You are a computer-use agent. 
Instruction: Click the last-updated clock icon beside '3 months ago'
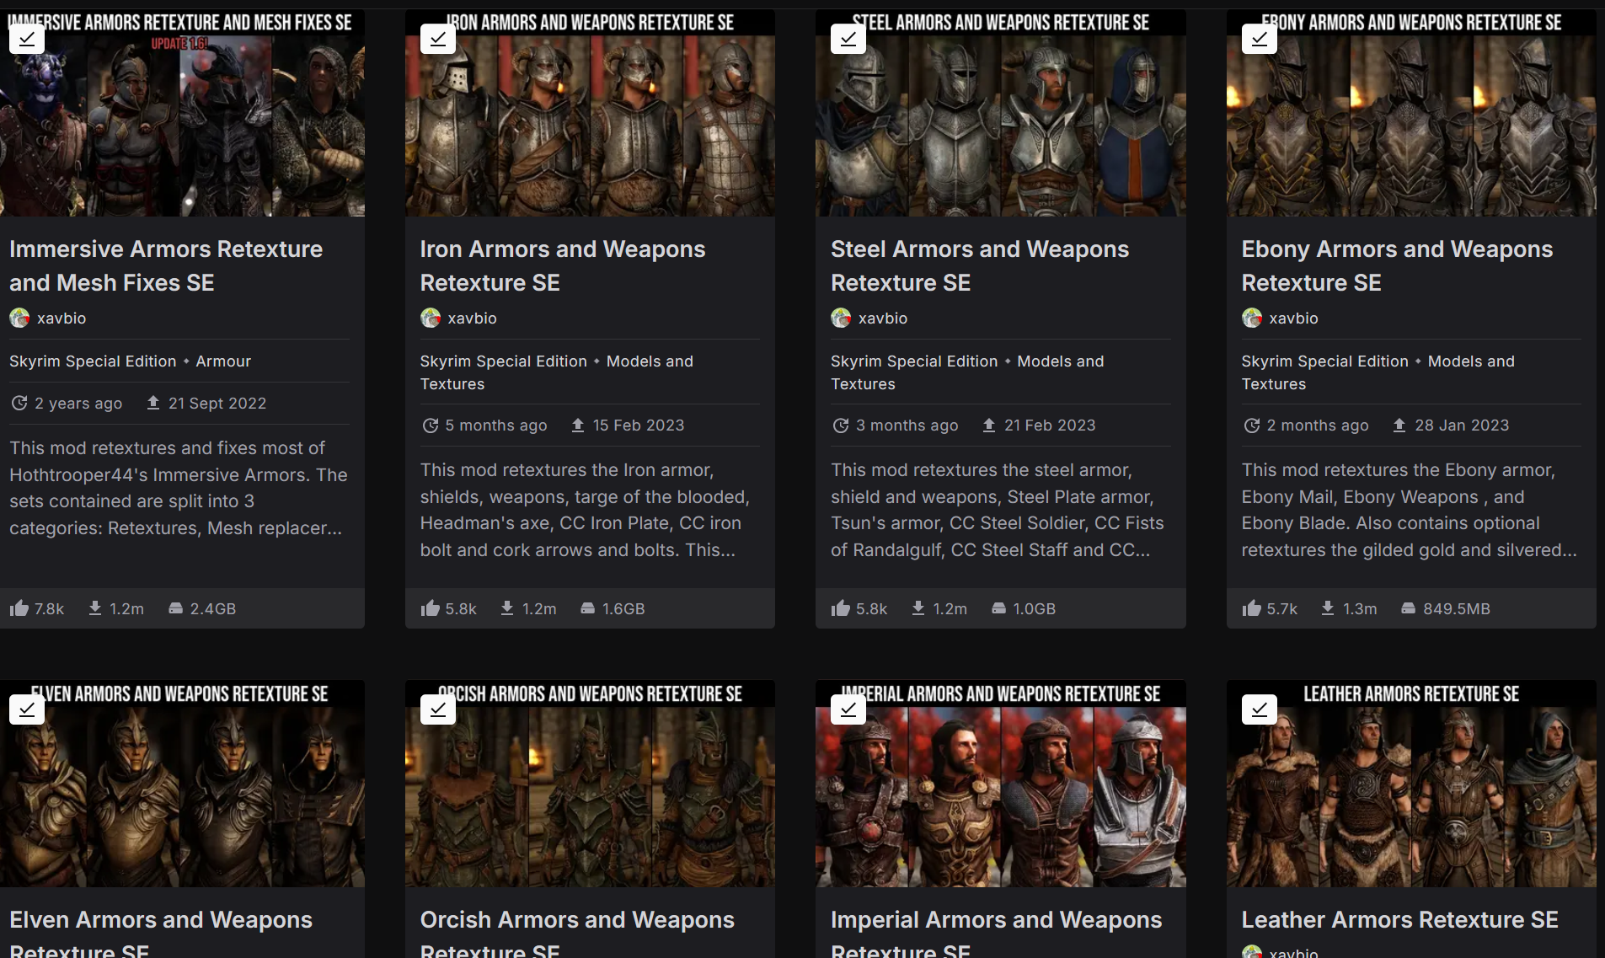[x=840, y=425]
